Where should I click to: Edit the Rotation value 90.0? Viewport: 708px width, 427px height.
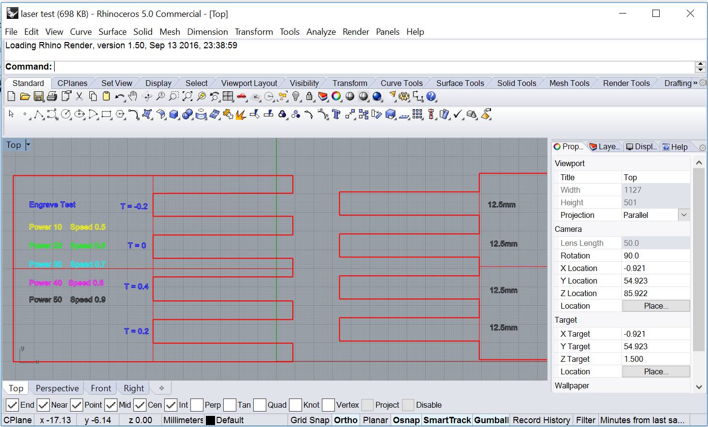[x=655, y=256]
